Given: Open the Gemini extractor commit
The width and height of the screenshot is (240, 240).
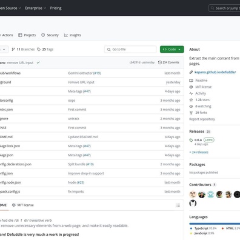Looking at the screenshot, I should tap(80, 73).
